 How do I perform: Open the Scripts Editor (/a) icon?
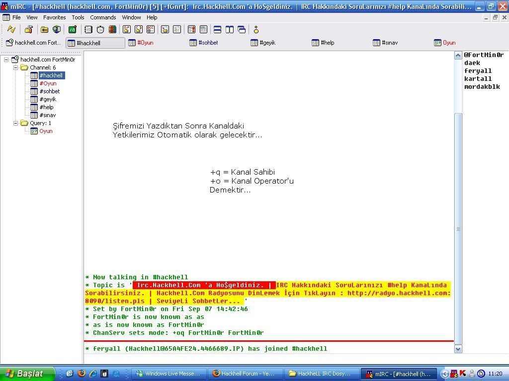(x=73, y=30)
